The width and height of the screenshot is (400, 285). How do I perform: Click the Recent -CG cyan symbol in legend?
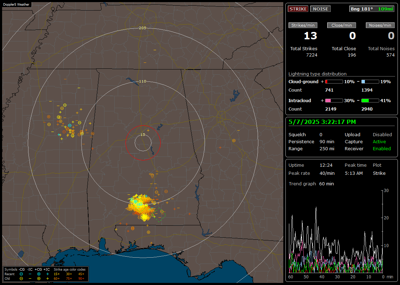tap(21, 274)
